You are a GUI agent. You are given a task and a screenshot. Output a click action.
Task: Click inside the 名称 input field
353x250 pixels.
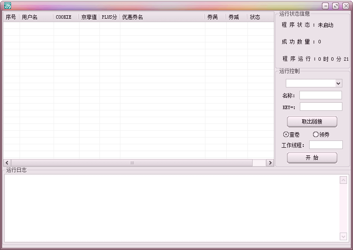(x=320, y=95)
